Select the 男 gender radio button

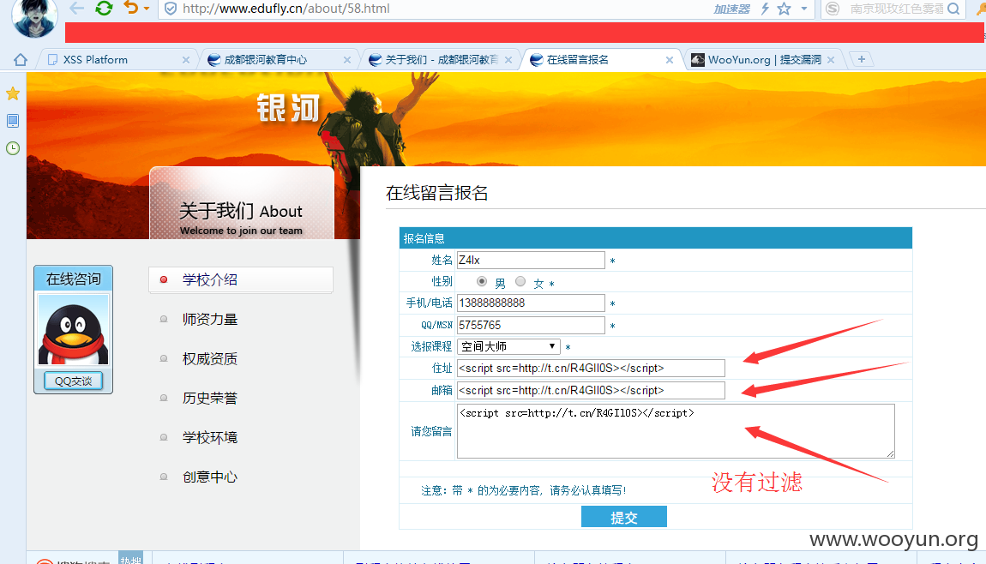click(482, 282)
